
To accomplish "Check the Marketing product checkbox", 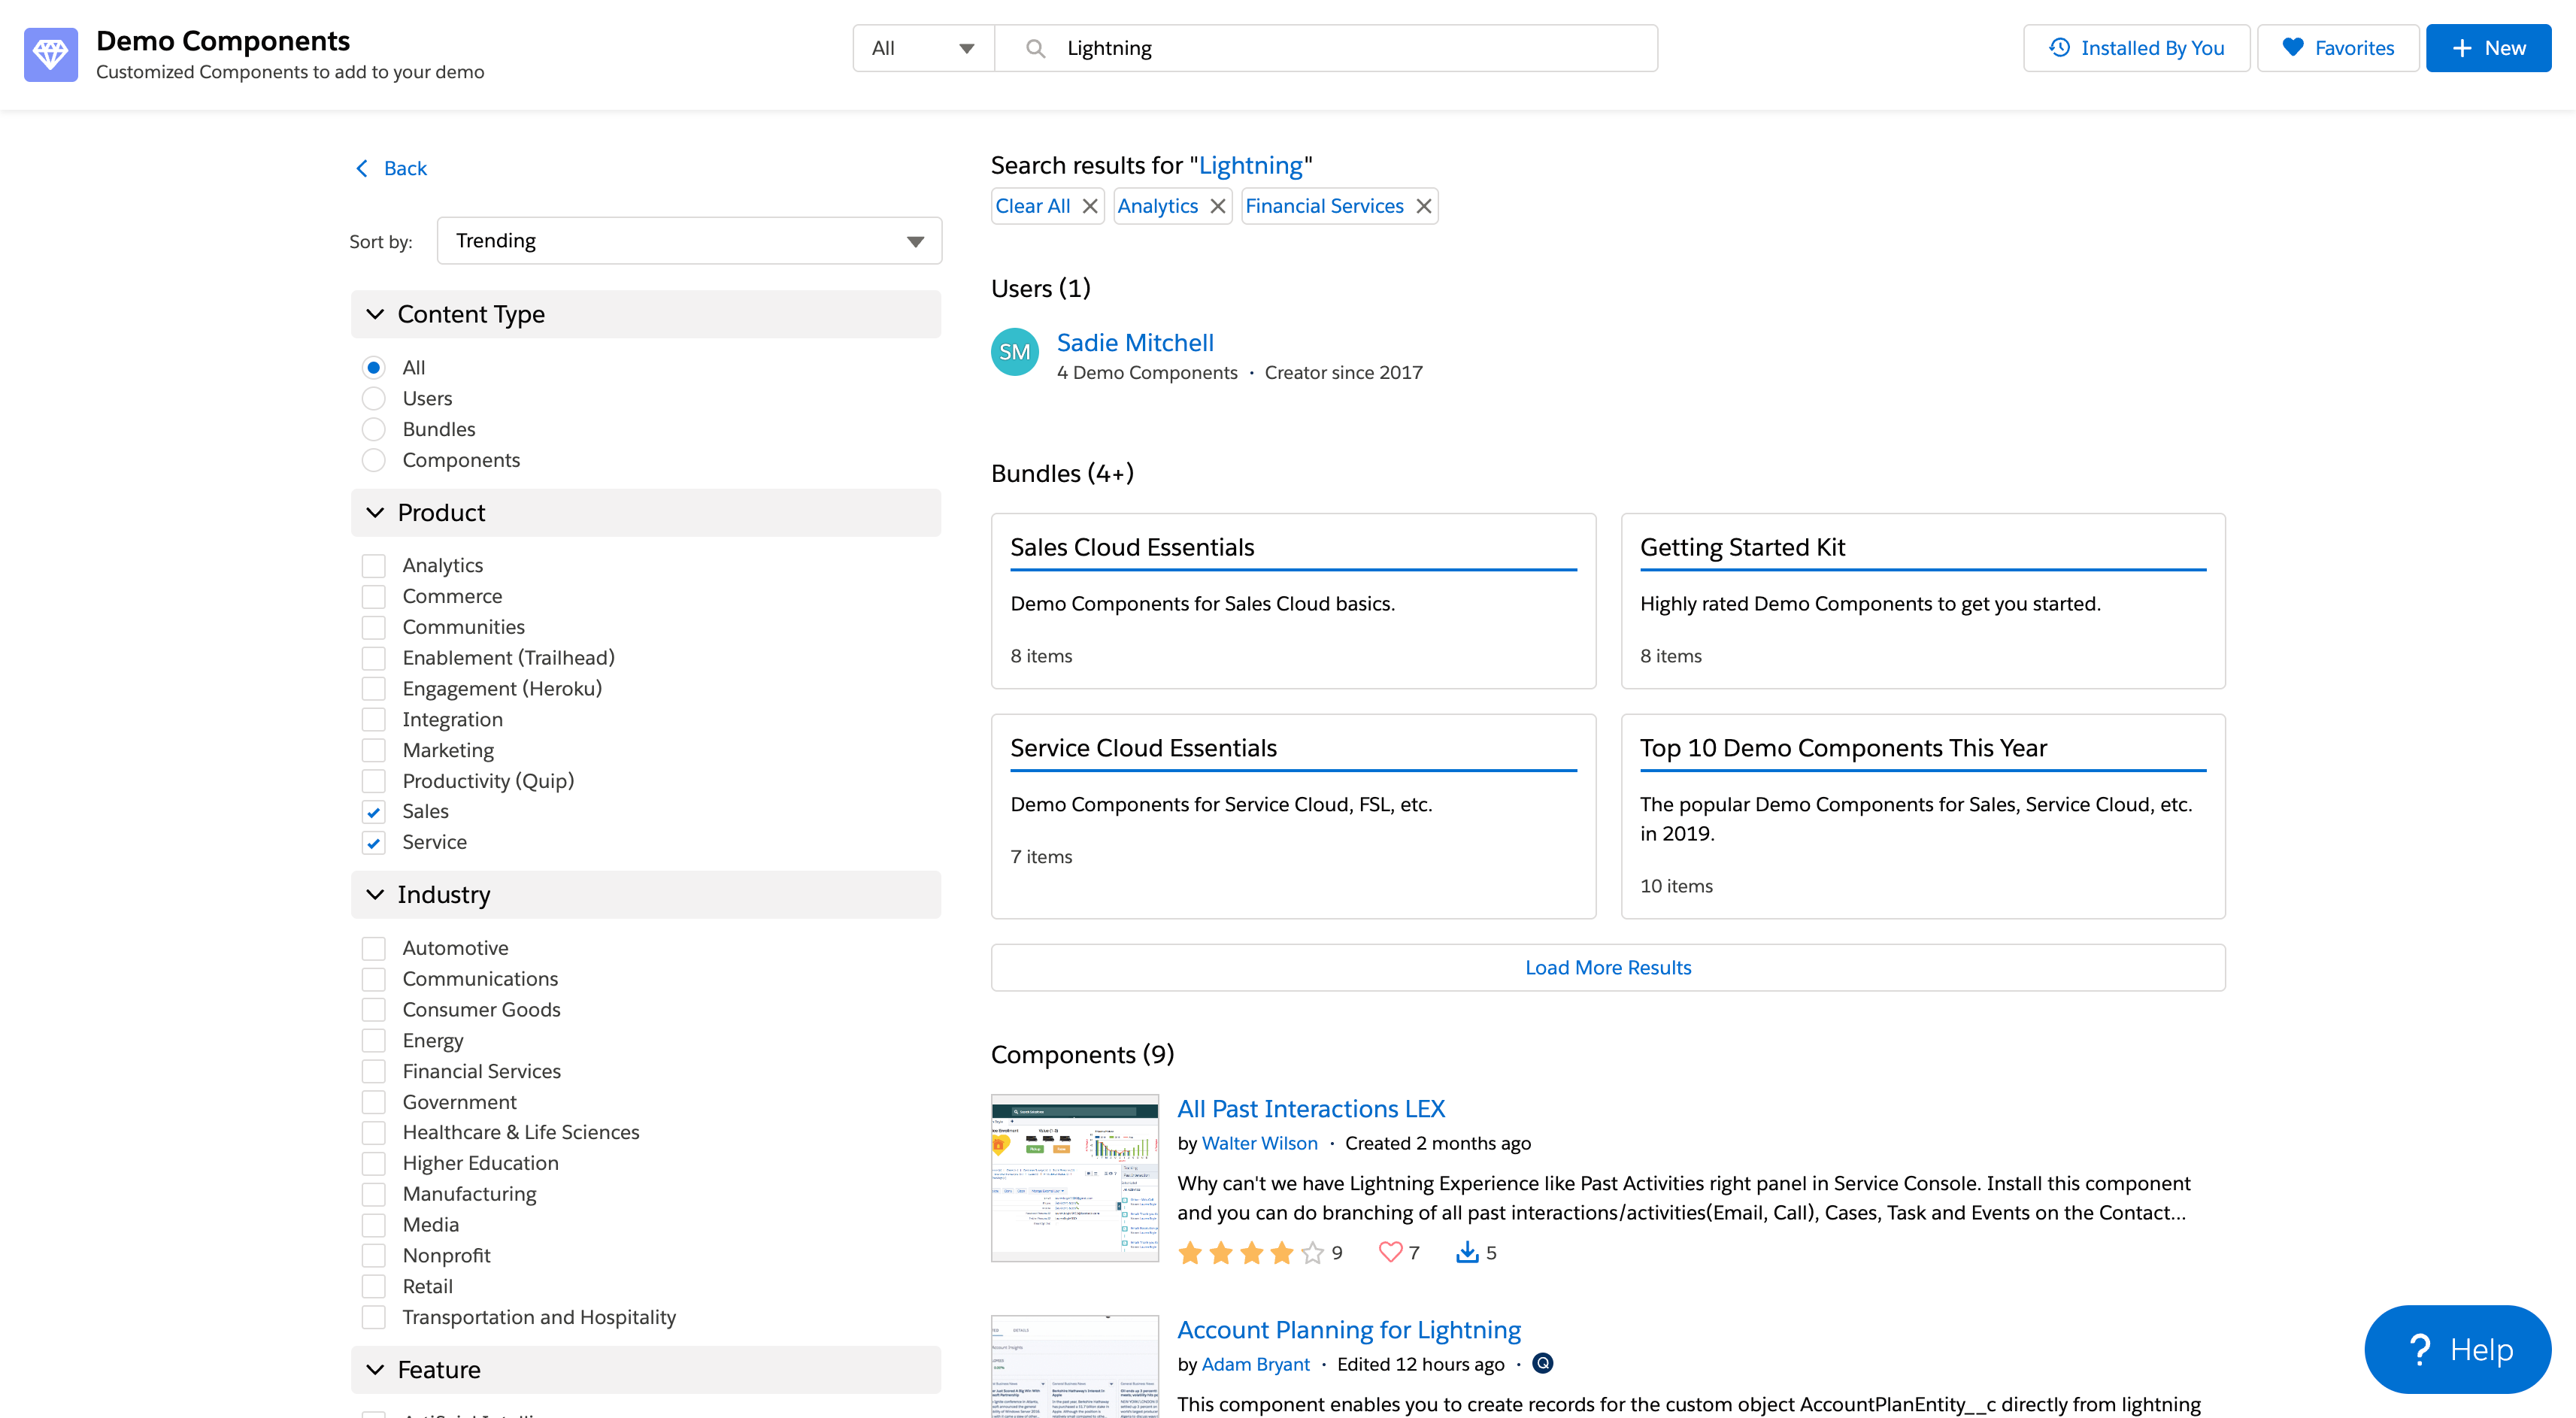I will pyautogui.click(x=373, y=751).
